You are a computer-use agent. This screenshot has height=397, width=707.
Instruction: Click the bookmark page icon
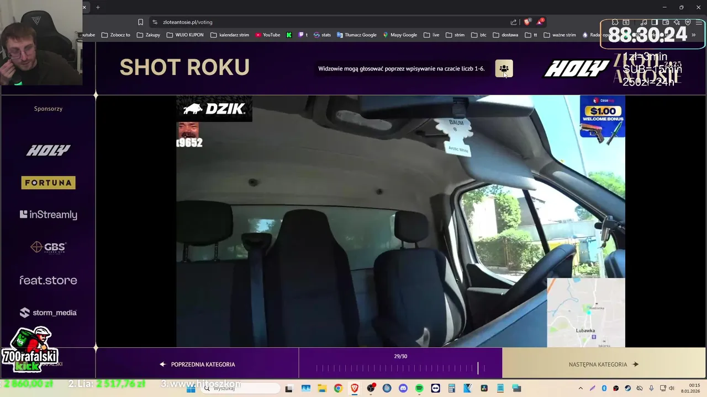[140, 22]
